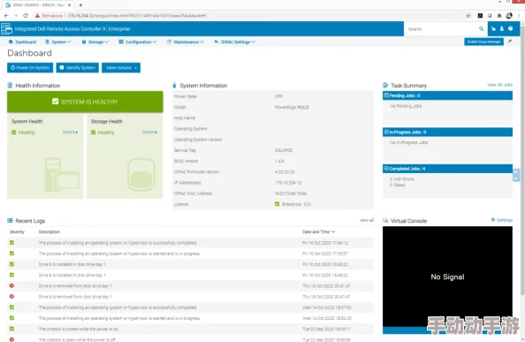Click the browser address bar URL
Image resolution: width=525 pixels, height=342 pixels.
137,16
